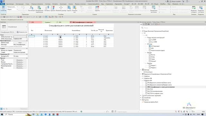206x116 pixels.
Task: Select КМ_ТСМ schedule in Project Browser
Action: point(150,89)
